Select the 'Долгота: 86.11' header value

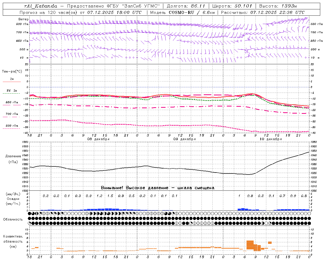[x=186, y=6]
